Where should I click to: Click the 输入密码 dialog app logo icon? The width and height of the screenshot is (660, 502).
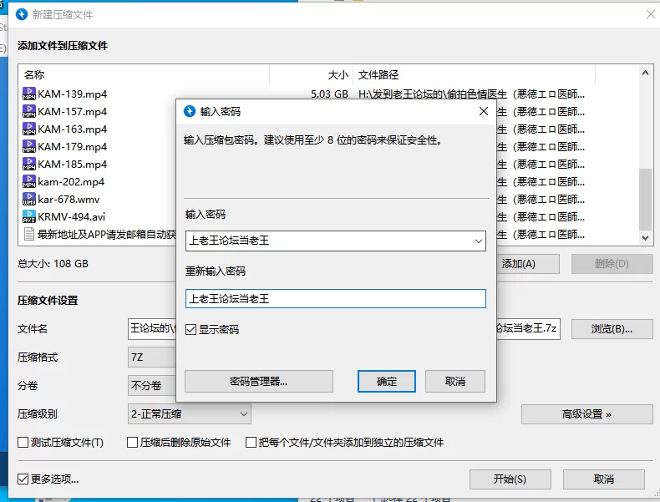click(190, 111)
